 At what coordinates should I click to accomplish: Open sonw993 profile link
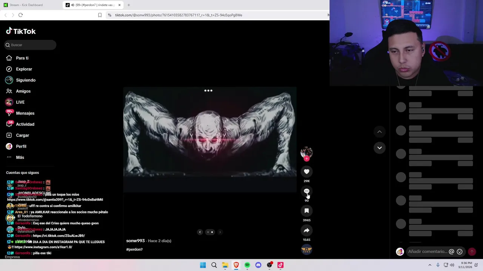coord(135,241)
